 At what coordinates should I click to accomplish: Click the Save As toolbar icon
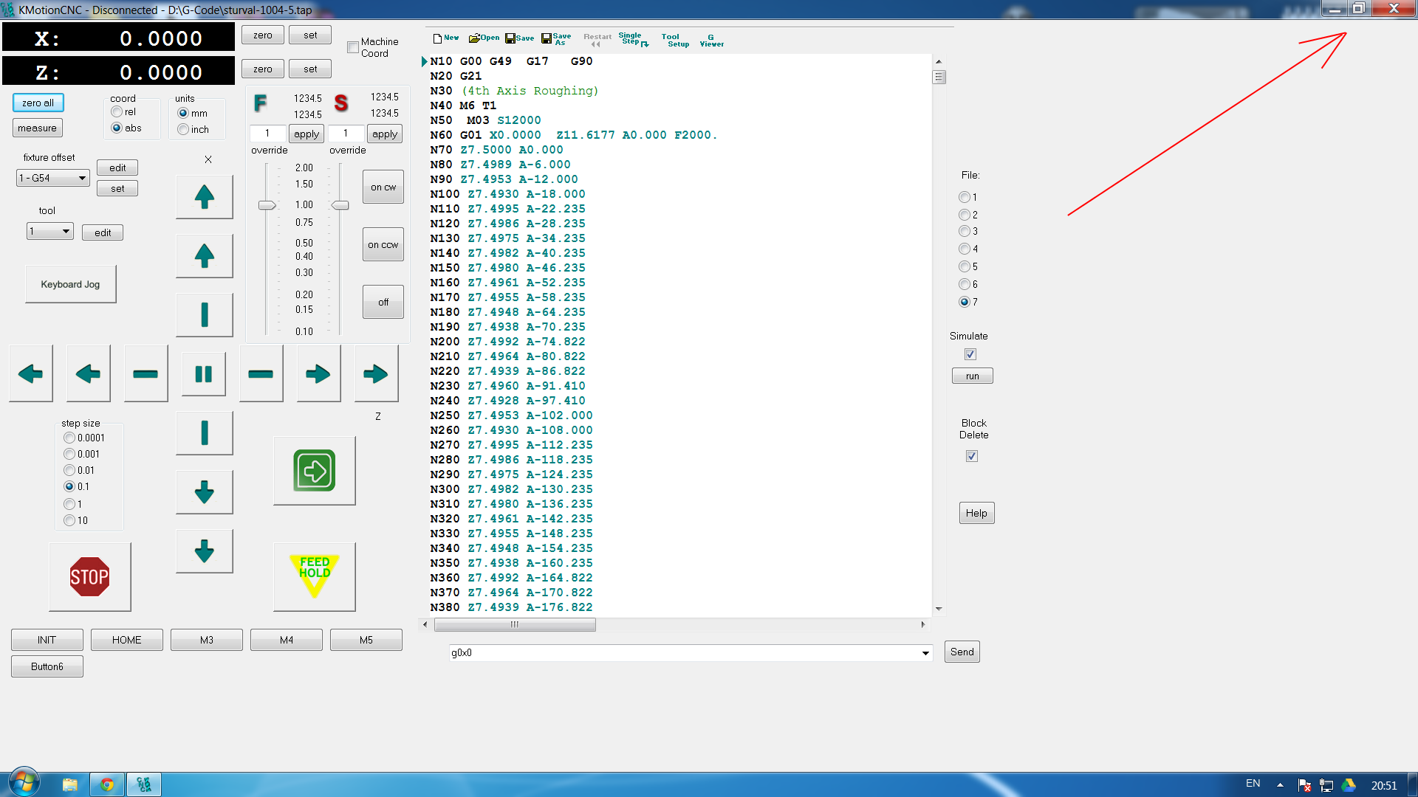point(556,38)
